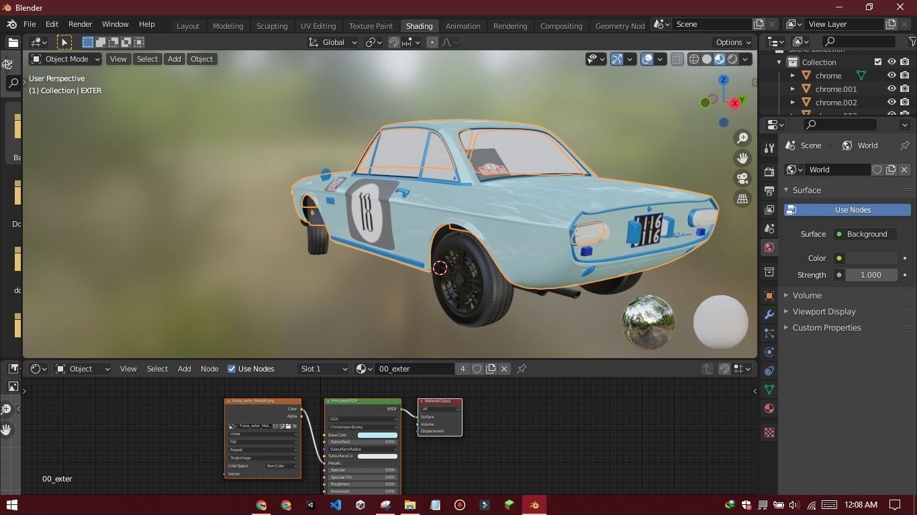Expand the Viewport Display panel
The width and height of the screenshot is (917, 515).
(x=824, y=311)
